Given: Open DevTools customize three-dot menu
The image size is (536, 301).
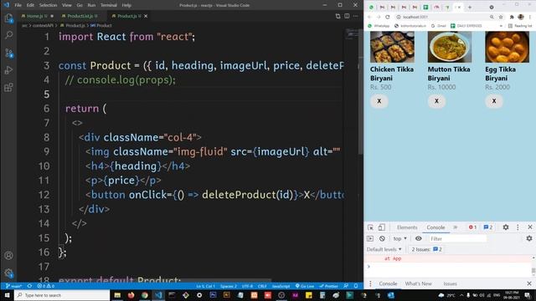Looking at the screenshot, I should click(518, 227).
